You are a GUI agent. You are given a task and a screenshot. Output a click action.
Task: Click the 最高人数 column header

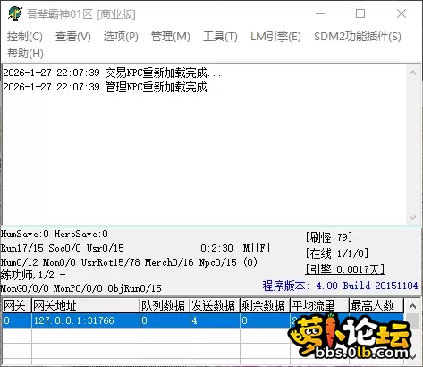click(376, 305)
